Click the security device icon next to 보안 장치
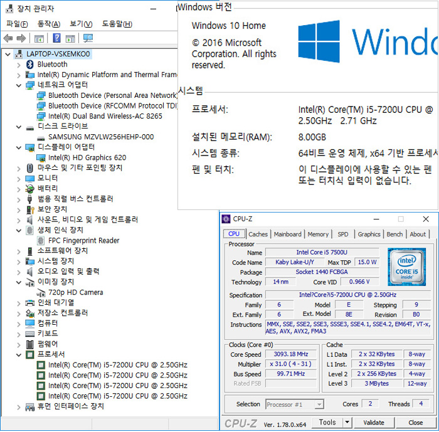Screen dimensions: 439x432 30,209
